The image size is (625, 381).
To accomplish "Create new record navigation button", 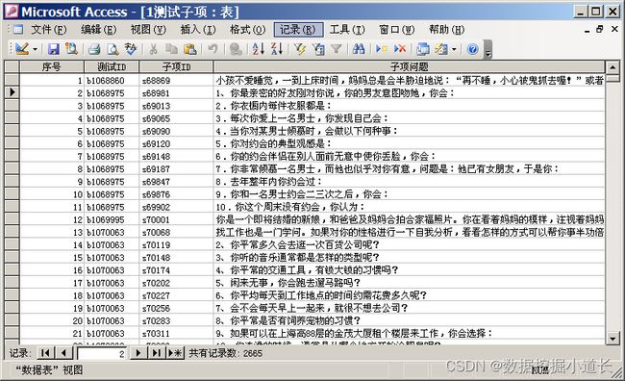I will click(175, 353).
